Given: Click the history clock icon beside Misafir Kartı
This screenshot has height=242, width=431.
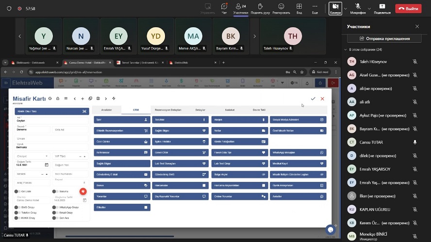Looking at the screenshot, I should pyautogui.click(x=50, y=99).
